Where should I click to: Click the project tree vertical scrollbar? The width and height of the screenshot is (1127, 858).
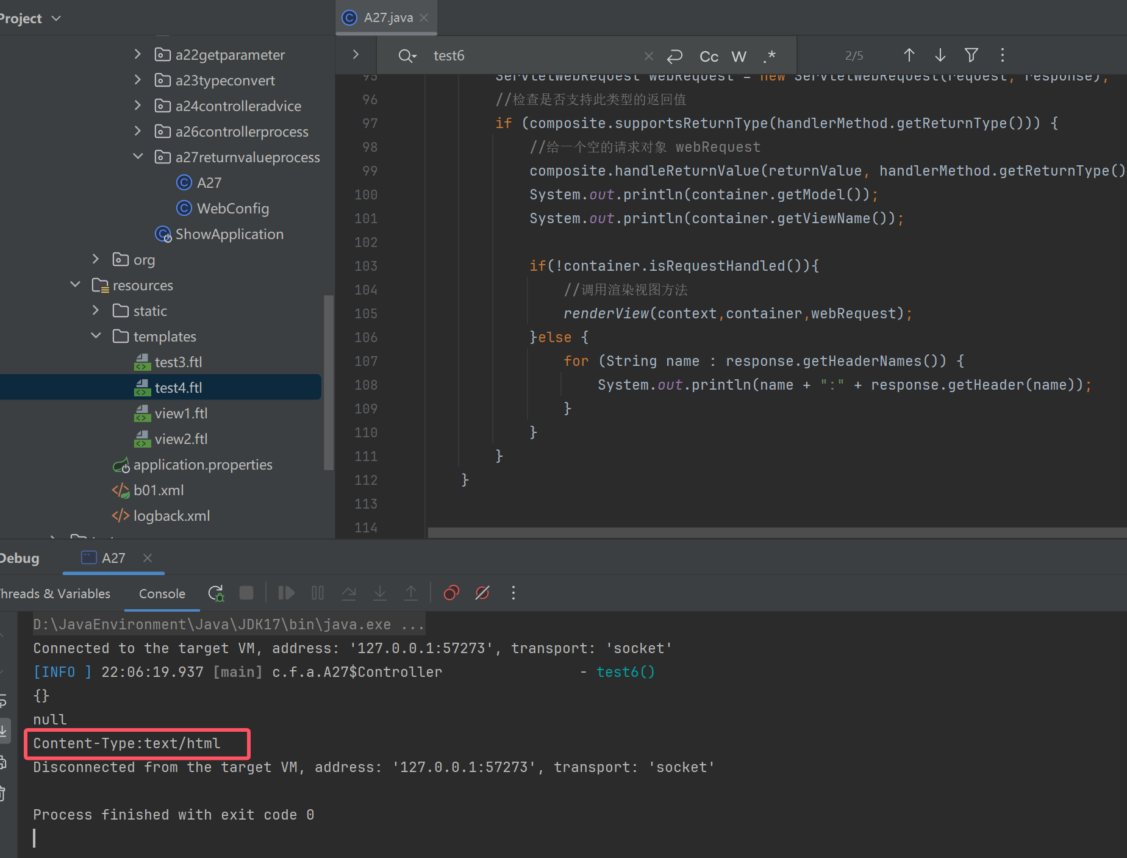pos(328,382)
